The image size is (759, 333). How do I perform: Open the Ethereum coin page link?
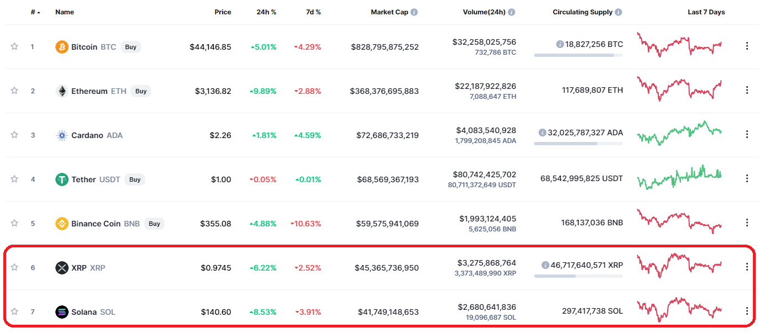[90, 91]
